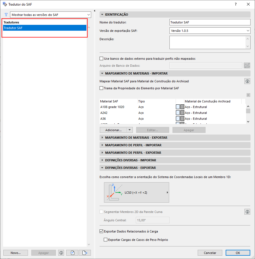Click the browse database folder icon

247,66
